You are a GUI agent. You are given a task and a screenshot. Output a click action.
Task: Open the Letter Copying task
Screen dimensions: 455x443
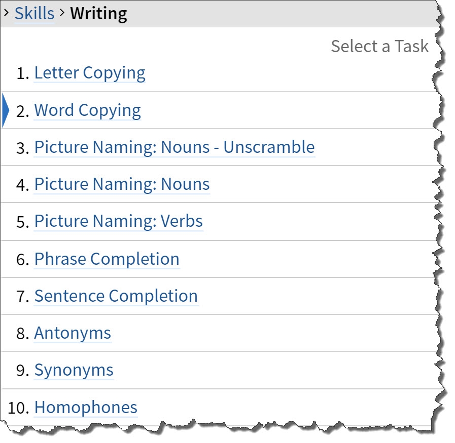coord(89,73)
